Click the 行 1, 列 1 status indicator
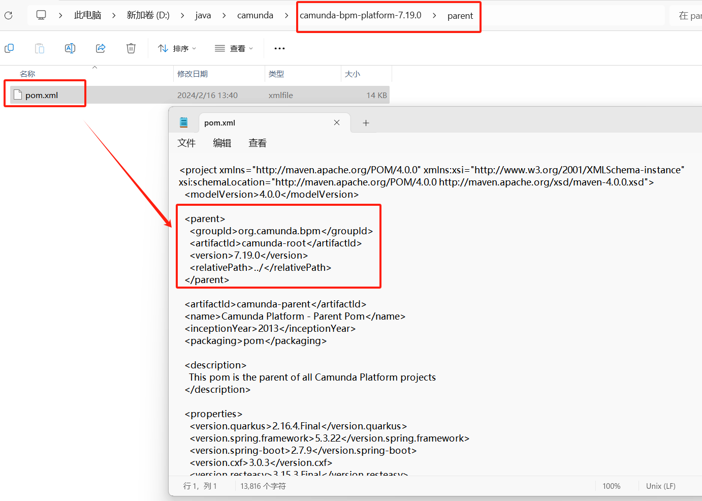The image size is (702, 501). tap(200, 486)
